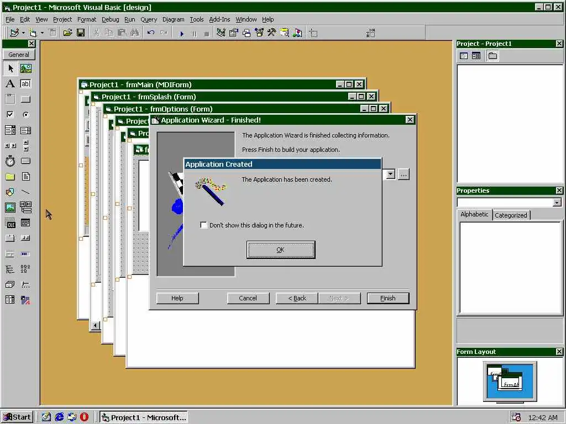This screenshot has height=424, width=566.
Task: Select the Shape control in the toolbox
Action: click(x=11, y=192)
